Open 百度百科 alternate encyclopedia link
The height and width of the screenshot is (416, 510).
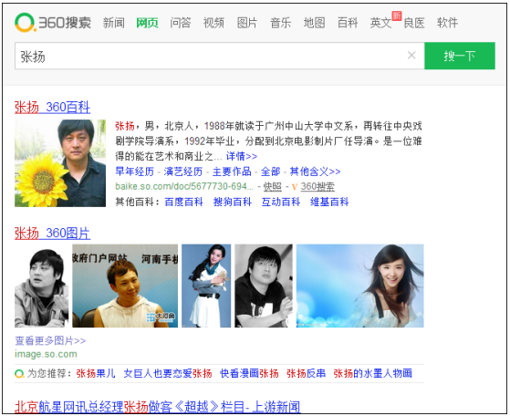click(183, 202)
